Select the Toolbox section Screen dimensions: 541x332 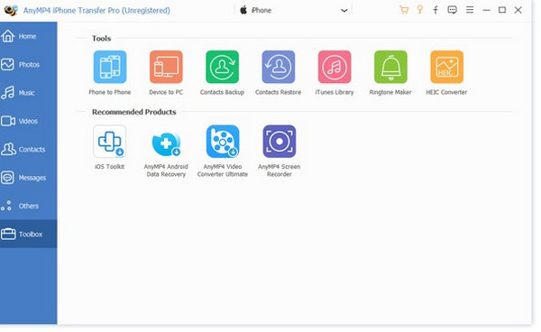[x=28, y=234]
